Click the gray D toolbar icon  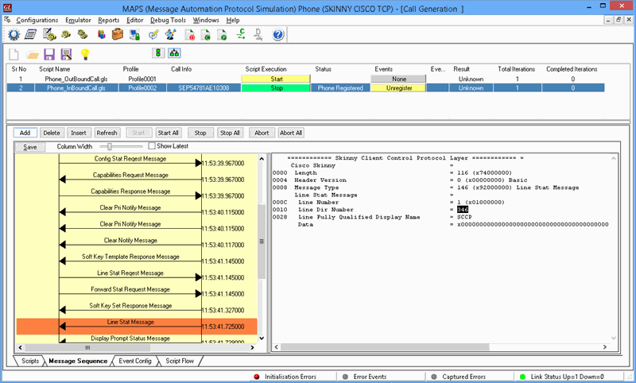tap(258, 34)
